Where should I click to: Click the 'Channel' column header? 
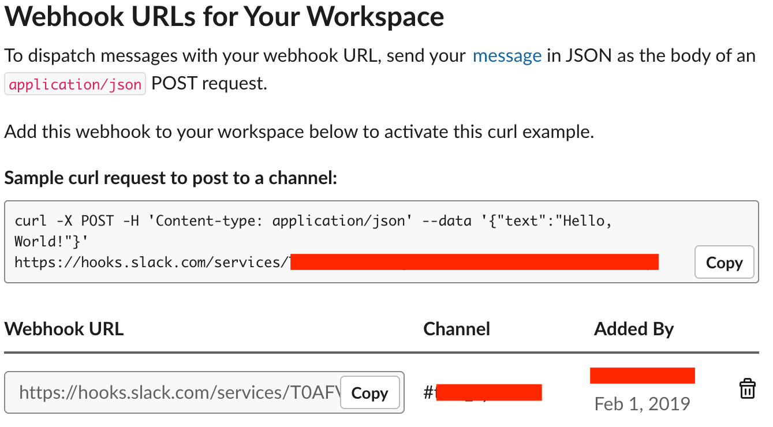(457, 329)
